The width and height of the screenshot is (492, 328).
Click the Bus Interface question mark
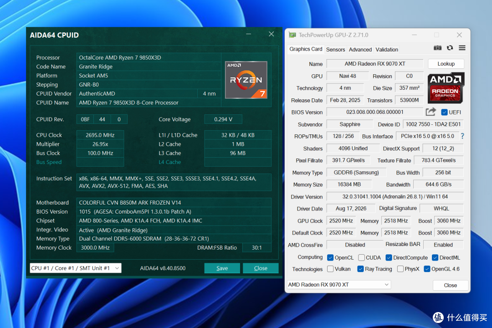462,136
